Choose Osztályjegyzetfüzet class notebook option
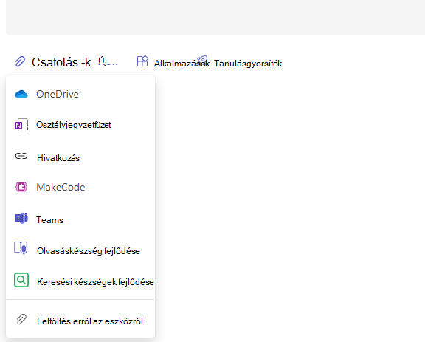The height and width of the screenshot is (342, 425). coord(80,125)
